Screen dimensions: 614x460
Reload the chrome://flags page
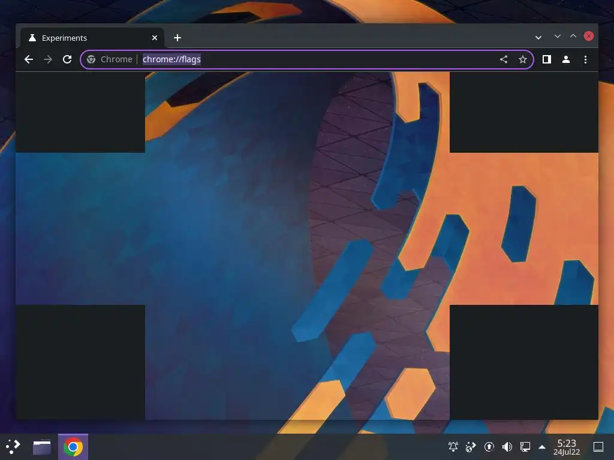(x=67, y=59)
